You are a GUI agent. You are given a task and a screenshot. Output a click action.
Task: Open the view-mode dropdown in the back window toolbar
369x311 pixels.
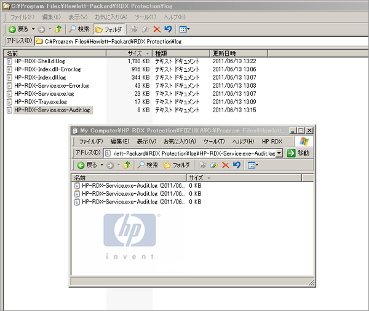(184, 29)
